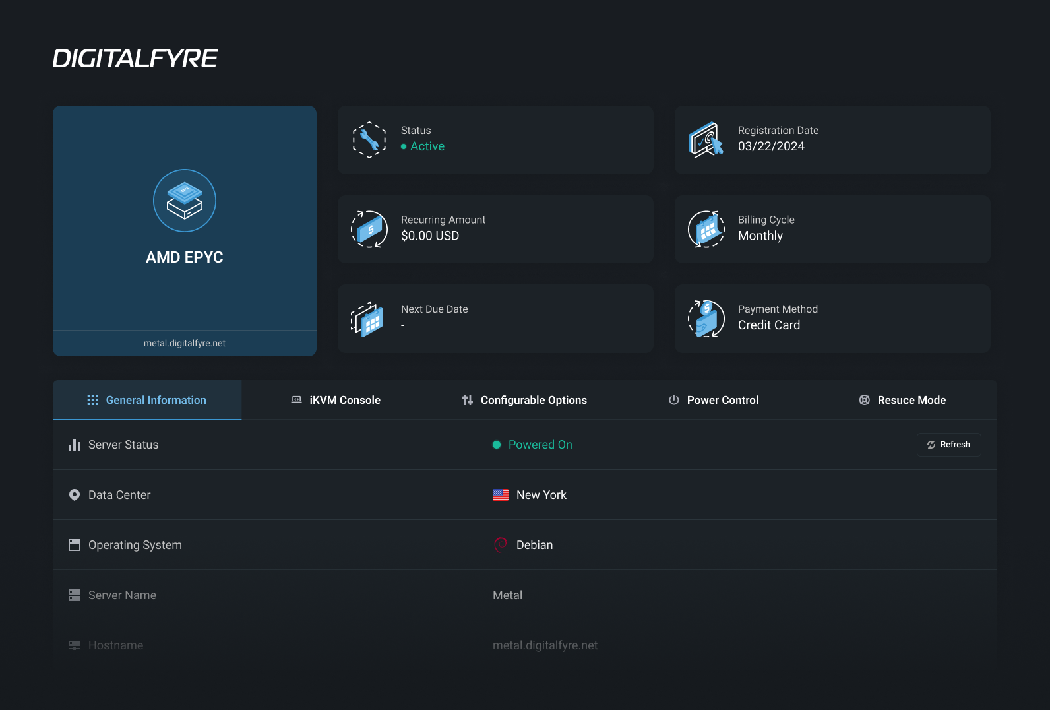Image resolution: width=1050 pixels, height=710 pixels.
Task: Refresh the server status
Action: [948, 445]
